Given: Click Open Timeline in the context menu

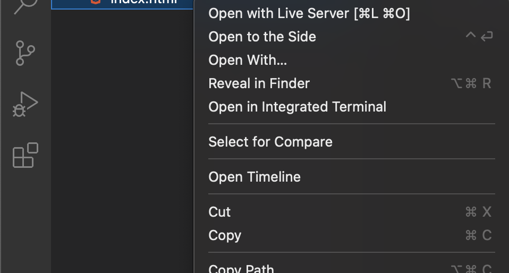Looking at the screenshot, I should coord(254,177).
